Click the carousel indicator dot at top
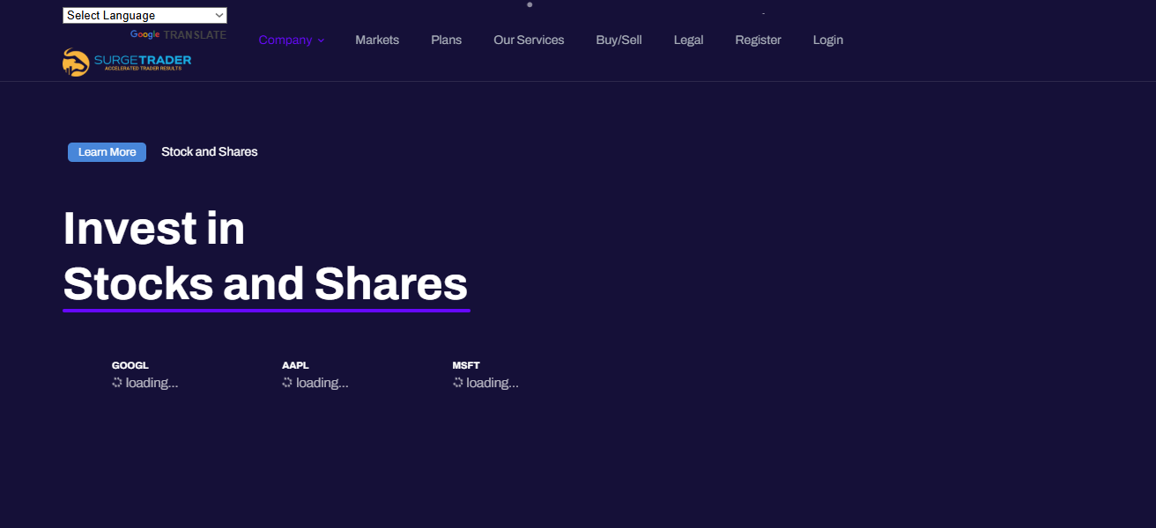 pos(530,4)
